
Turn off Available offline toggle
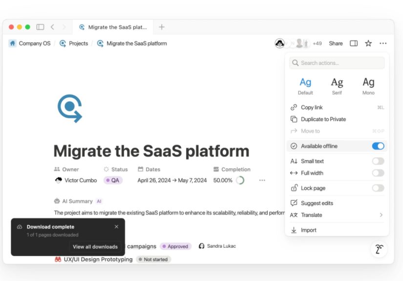click(x=378, y=146)
